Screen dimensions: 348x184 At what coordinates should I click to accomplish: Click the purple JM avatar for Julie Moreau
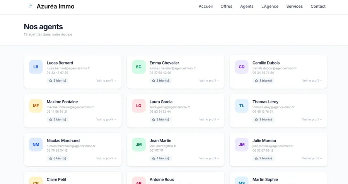click(x=241, y=145)
